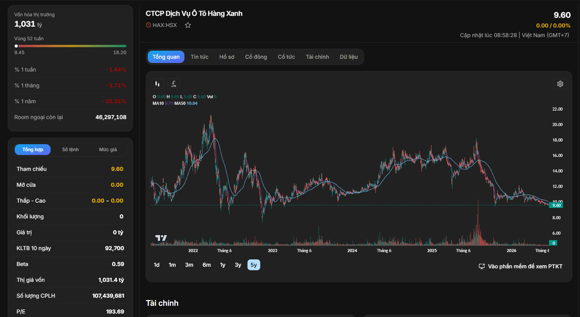The image size is (580, 317).
Task: Click the 9.60 current price tag on chart axis
Action: tap(556, 205)
